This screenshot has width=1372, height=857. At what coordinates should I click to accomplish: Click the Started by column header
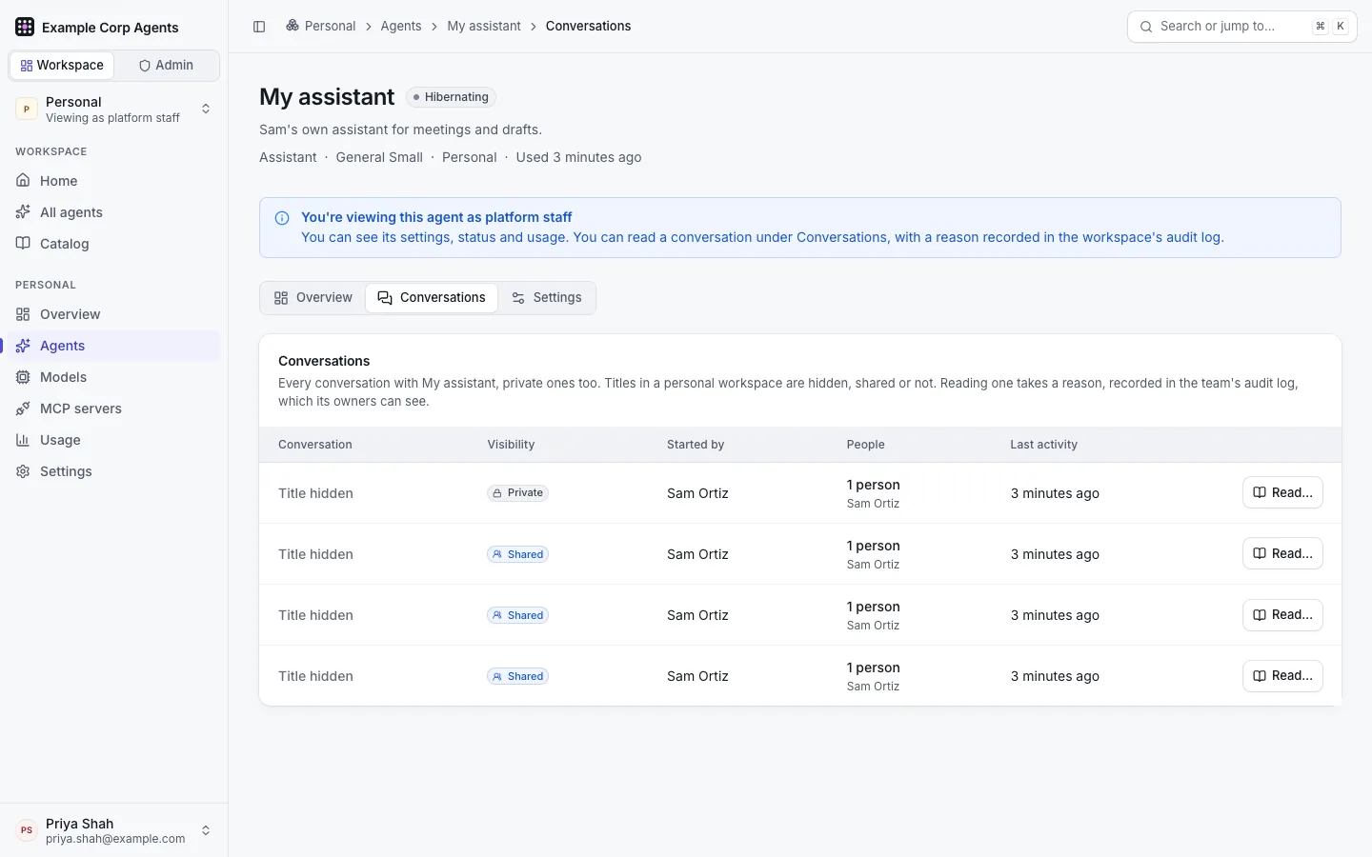696,445
